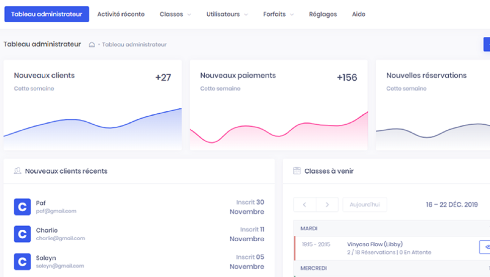This screenshot has height=277, width=490.
Task: Click 2 / 18 Réservations details
Action: coord(389,252)
